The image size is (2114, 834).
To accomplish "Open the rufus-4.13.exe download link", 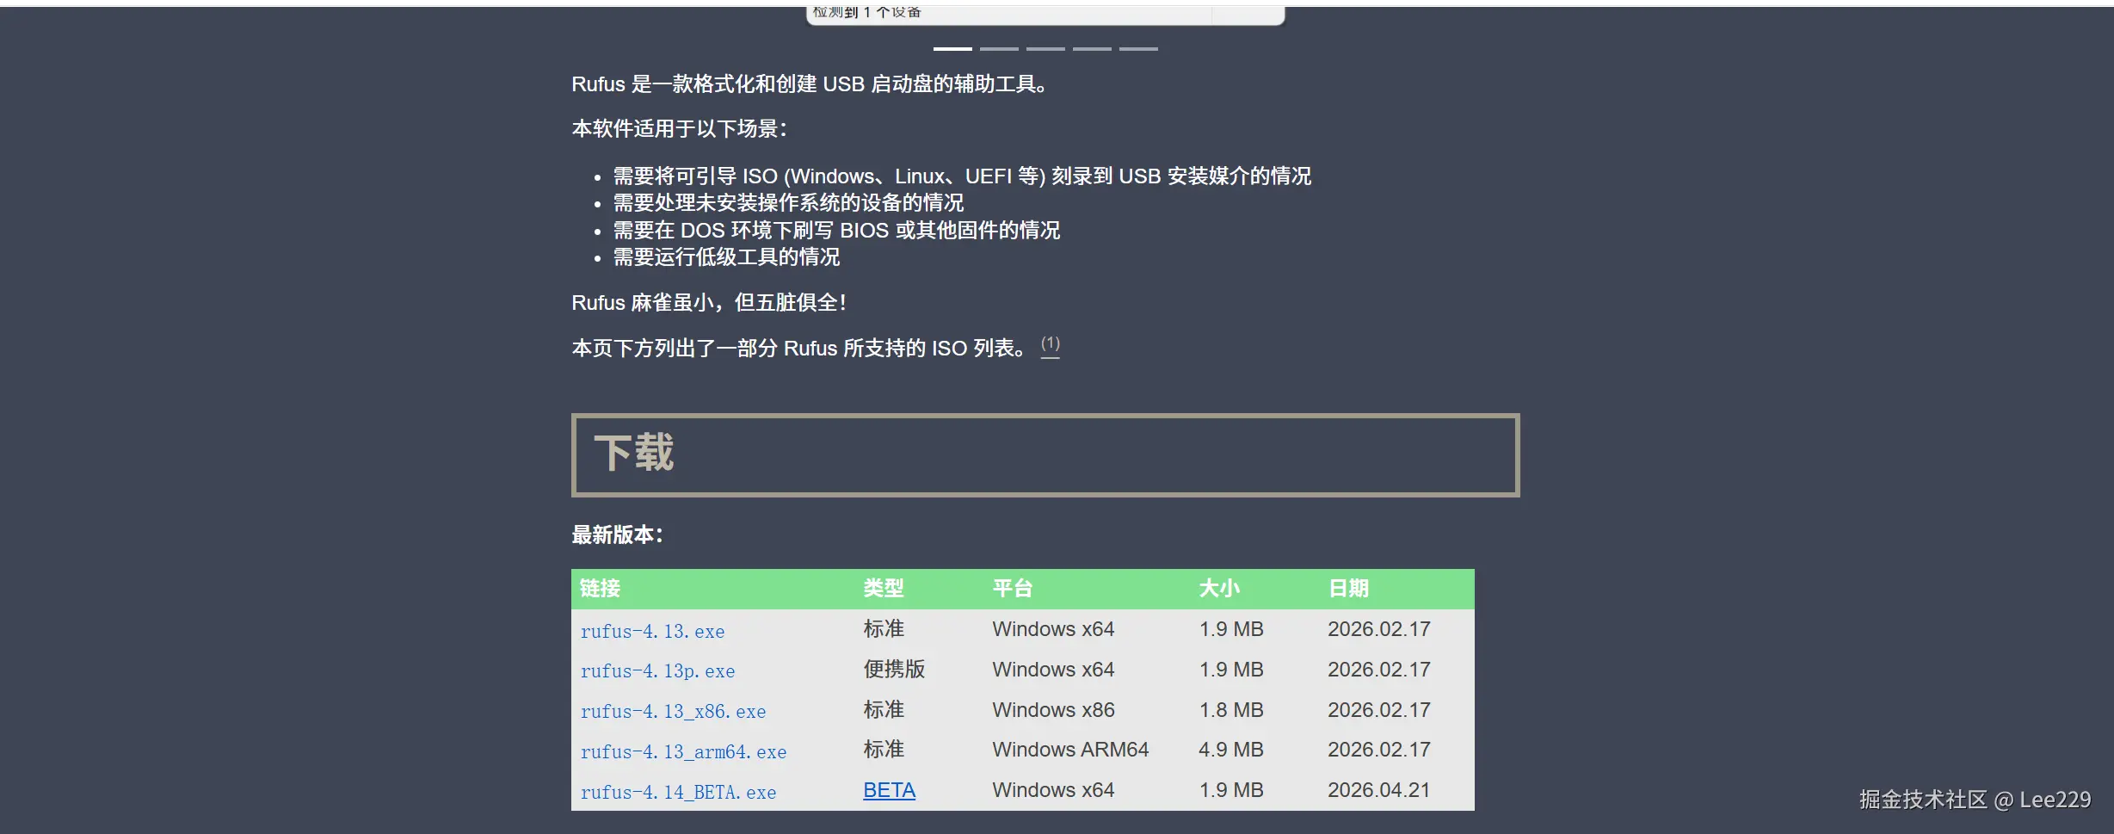I will coord(652,631).
